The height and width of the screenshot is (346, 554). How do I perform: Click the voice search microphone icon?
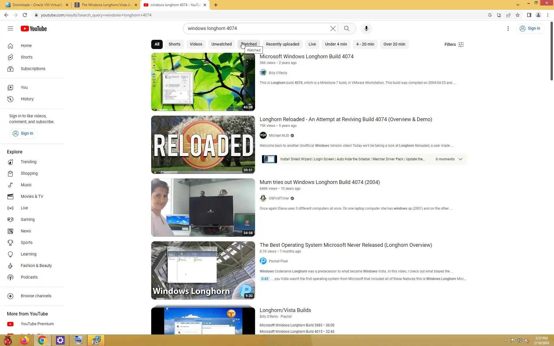[x=366, y=29]
